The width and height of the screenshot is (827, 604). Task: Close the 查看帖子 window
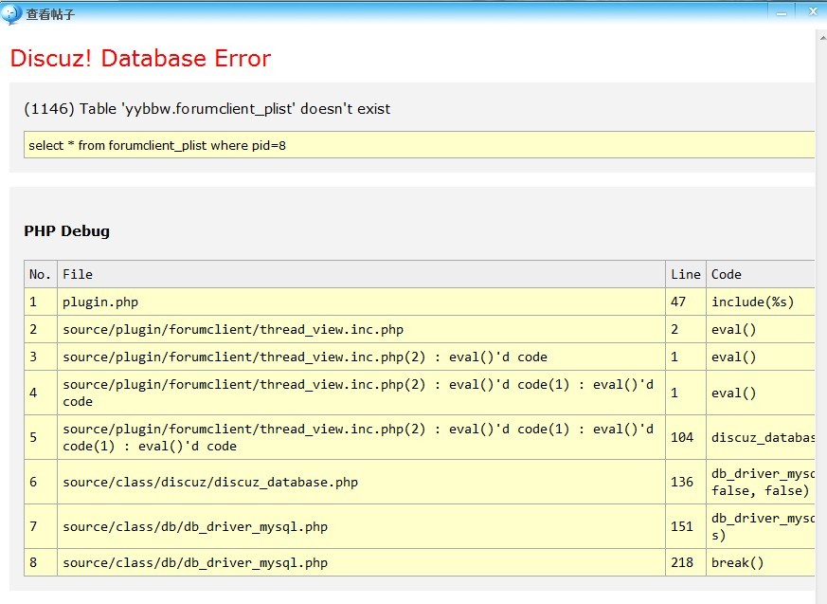[x=813, y=12]
